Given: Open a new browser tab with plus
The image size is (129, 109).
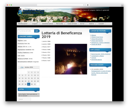Looking at the screenshot, I should [x=122, y=6].
